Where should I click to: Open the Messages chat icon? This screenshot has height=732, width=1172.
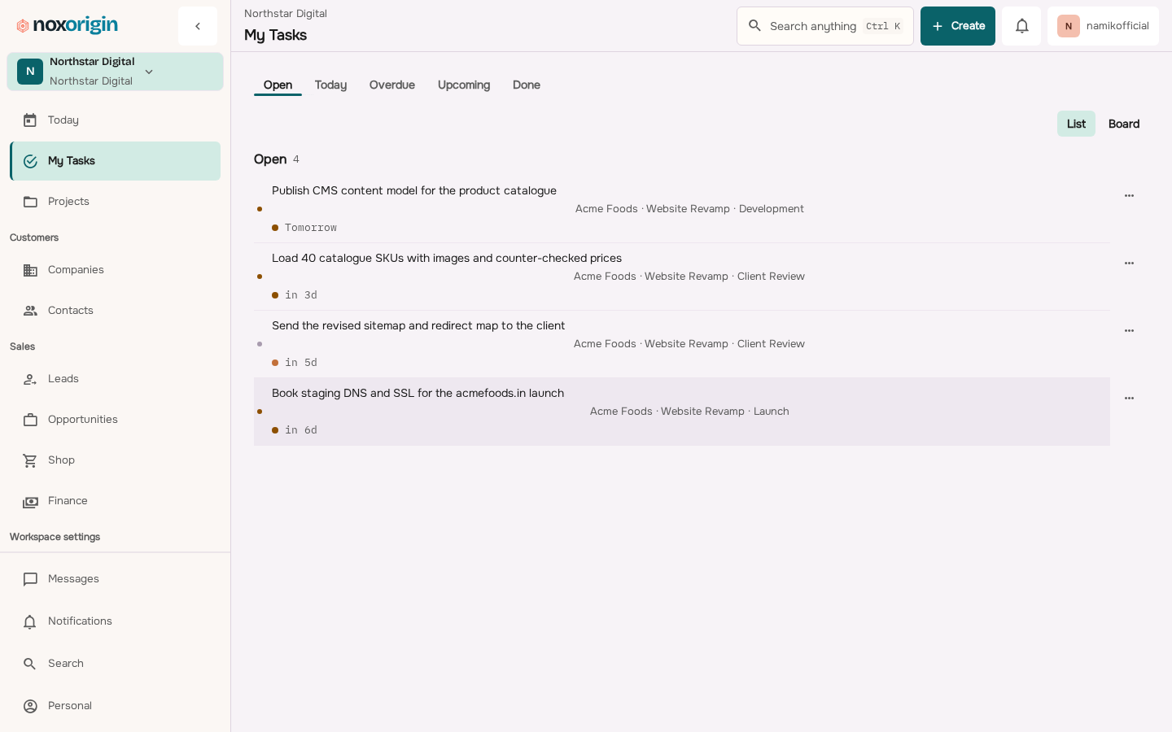pos(30,579)
